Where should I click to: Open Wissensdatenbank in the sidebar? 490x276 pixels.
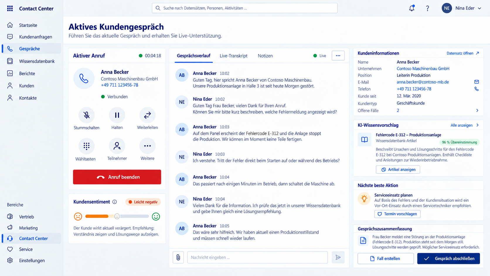point(32,61)
